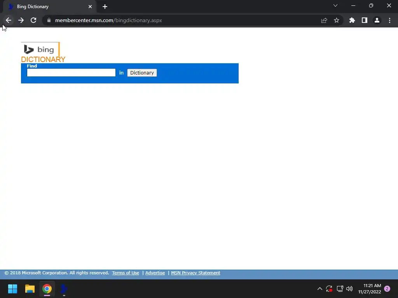
Task: Click the Dictionary search button
Action: click(142, 73)
